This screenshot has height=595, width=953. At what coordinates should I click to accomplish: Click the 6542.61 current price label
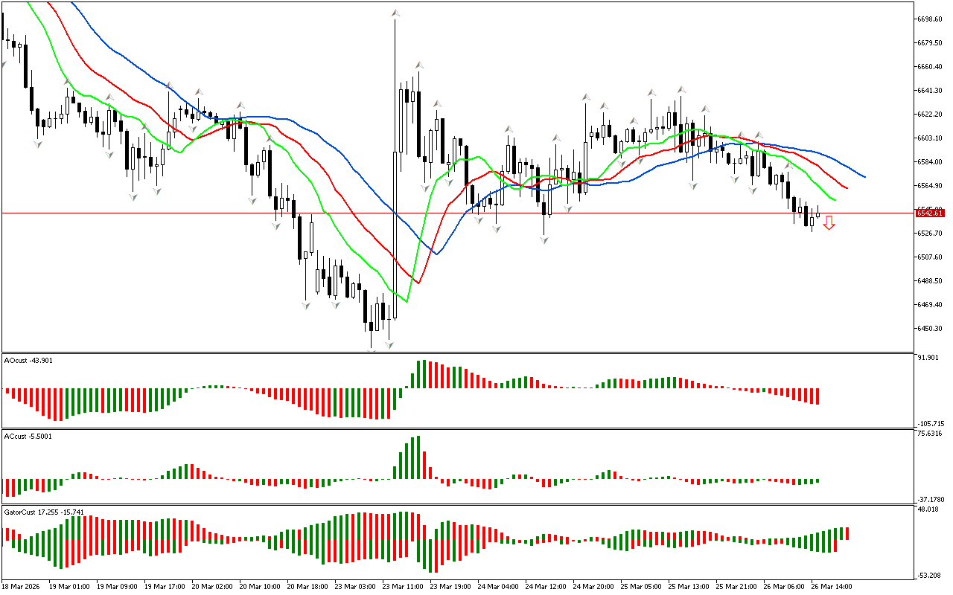(x=929, y=213)
